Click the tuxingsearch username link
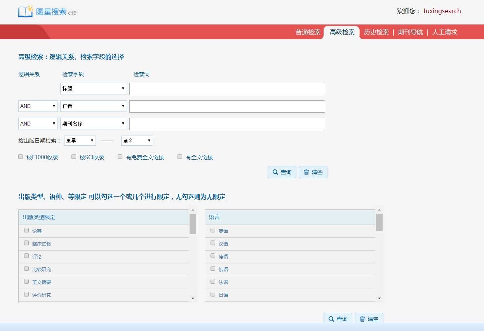Screen dimensions: 484x331 click(x=442, y=11)
